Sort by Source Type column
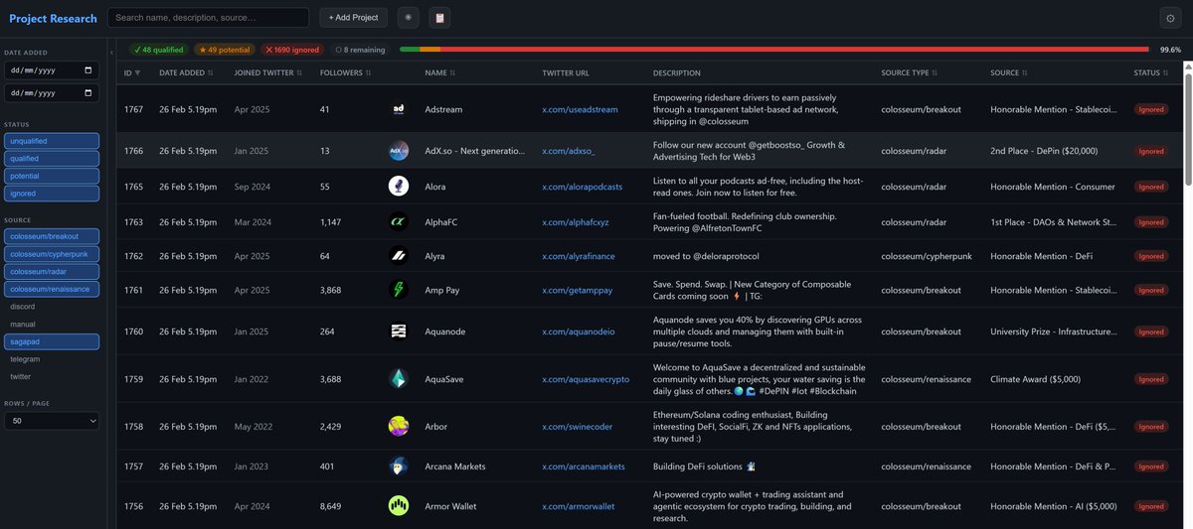1193x529 pixels. point(908,73)
